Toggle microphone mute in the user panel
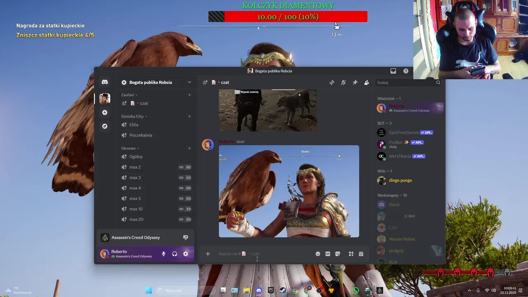 163,254
